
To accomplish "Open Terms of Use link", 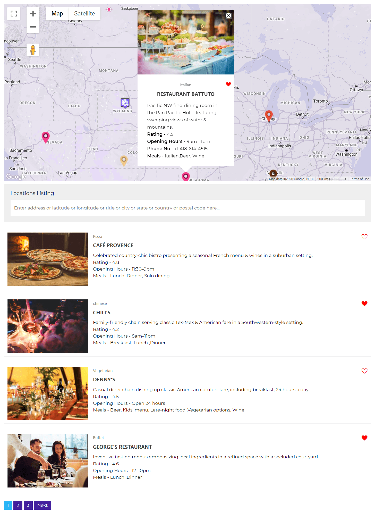I will (x=359, y=179).
